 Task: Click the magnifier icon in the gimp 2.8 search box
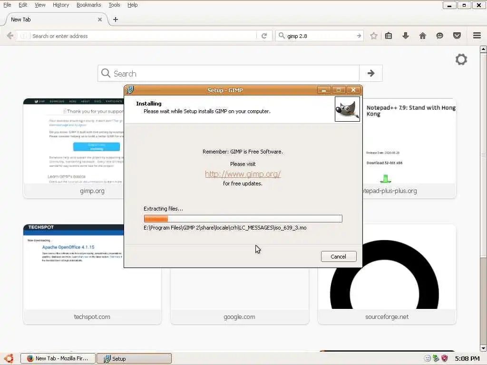click(282, 36)
